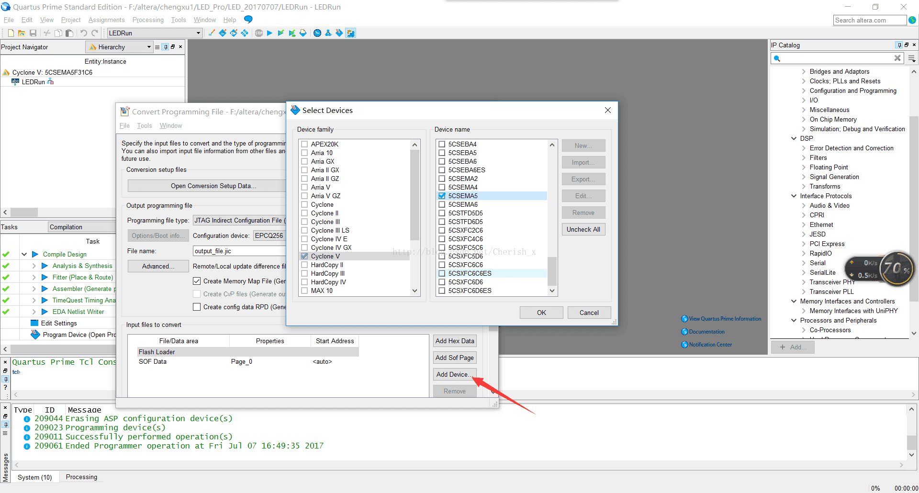Image resolution: width=919 pixels, height=493 pixels.
Task: Click OK in Select Devices dialog
Action: click(x=541, y=313)
